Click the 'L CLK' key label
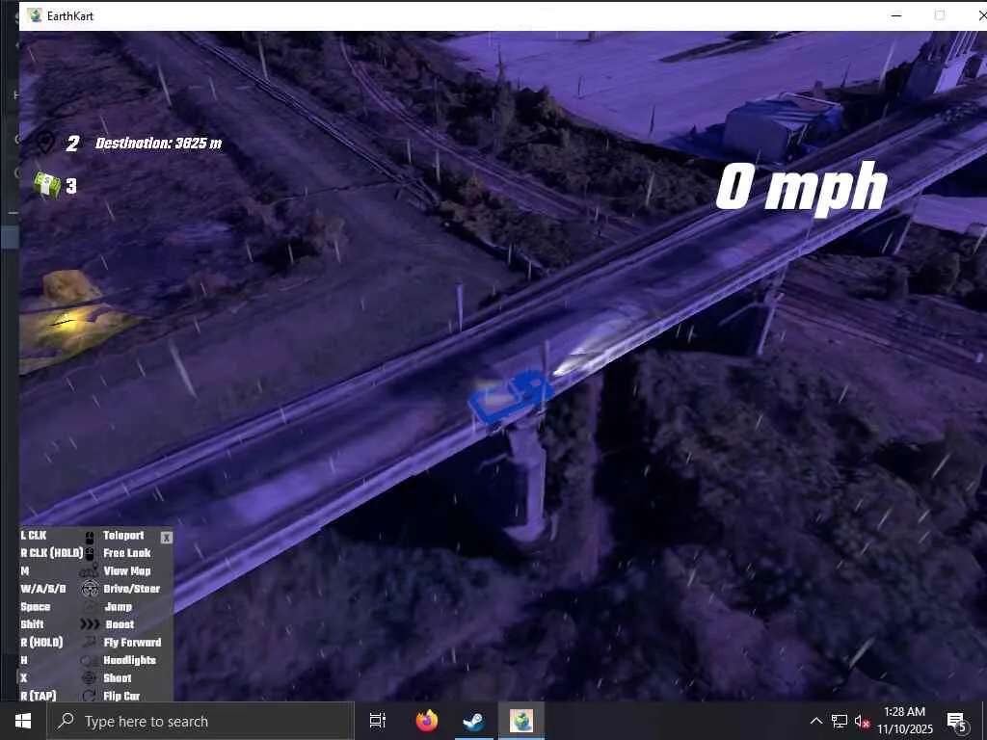Screen dimensions: 987x740 [34, 536]
